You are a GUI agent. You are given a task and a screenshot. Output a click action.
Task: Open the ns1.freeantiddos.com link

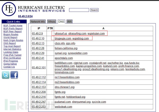pos(67,77)
